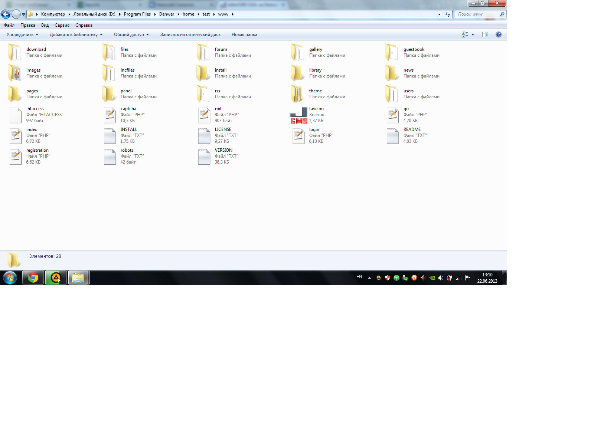Screen dimensions: 594x424
Task: Open the Справка menu
Action: [84, 25]
